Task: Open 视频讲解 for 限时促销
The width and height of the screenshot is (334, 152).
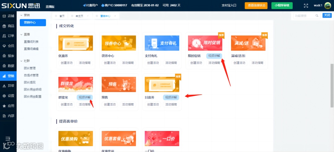Action: [x=214, y=56]
